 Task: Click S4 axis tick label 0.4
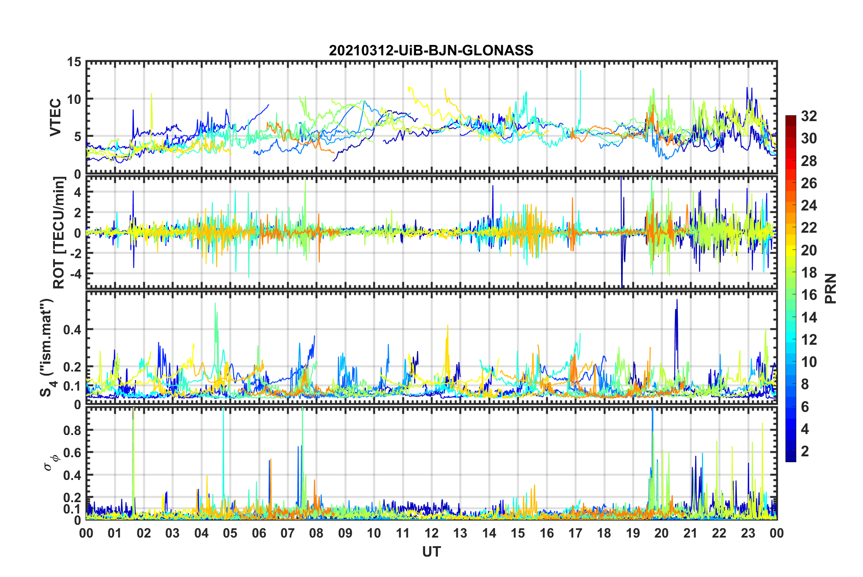pyautogui.click(x=72, y=330)
